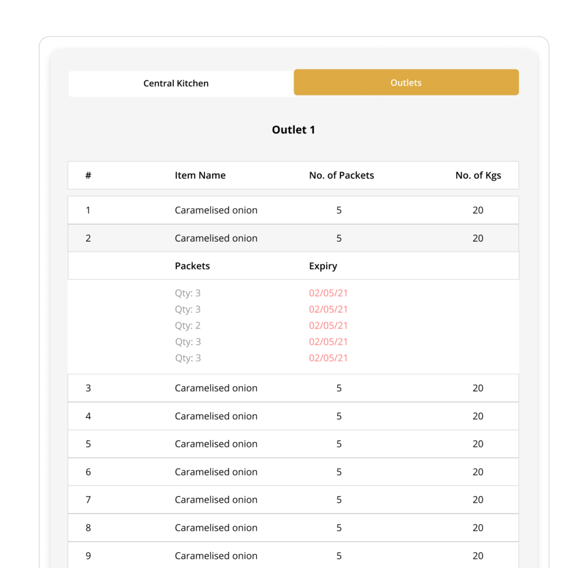Viewport: 588px width, 568px height.
Task: Click the packets count 5 in row 8
Action: click(x=339, y=528)
